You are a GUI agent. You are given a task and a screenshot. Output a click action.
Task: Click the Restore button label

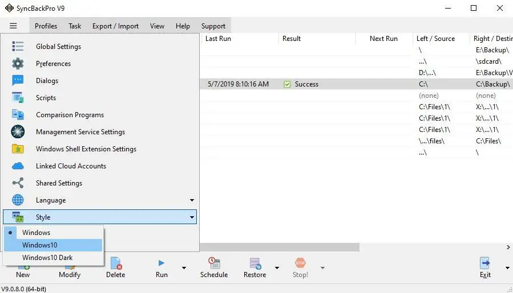tap(255, 275)
